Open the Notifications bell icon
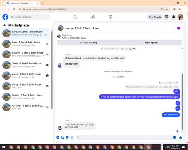The image size is (188, 150). [173, 17]
